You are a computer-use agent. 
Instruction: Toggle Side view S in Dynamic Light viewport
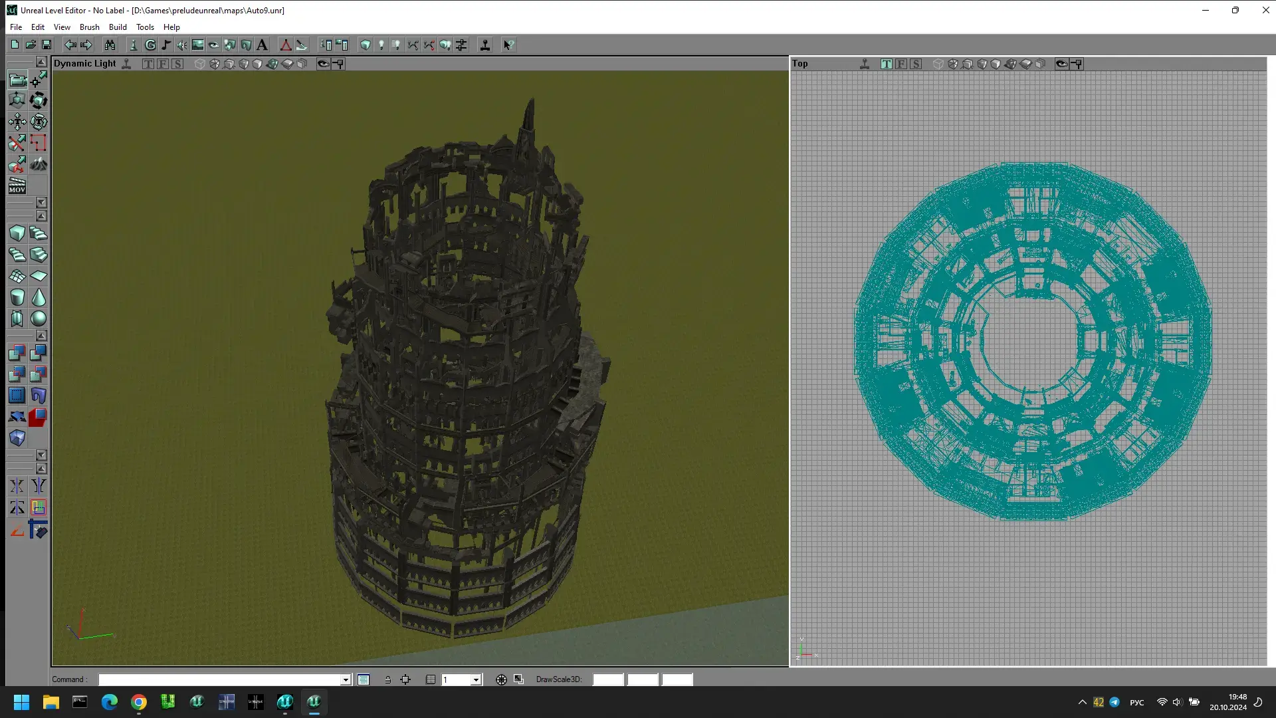pos(177,64)
